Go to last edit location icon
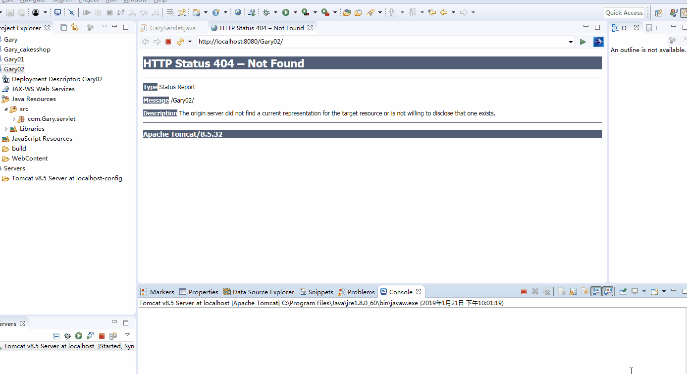Viewport: 687px width, 374px height. 432,12
